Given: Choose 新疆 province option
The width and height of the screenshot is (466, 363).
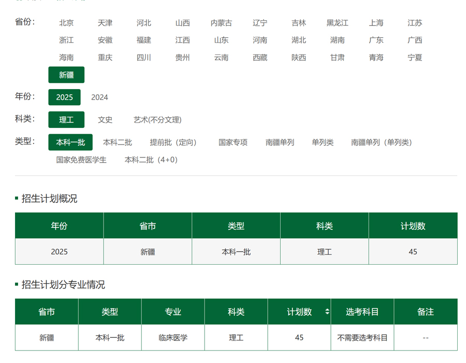Looking at the screenshot, I should [66, 75].
